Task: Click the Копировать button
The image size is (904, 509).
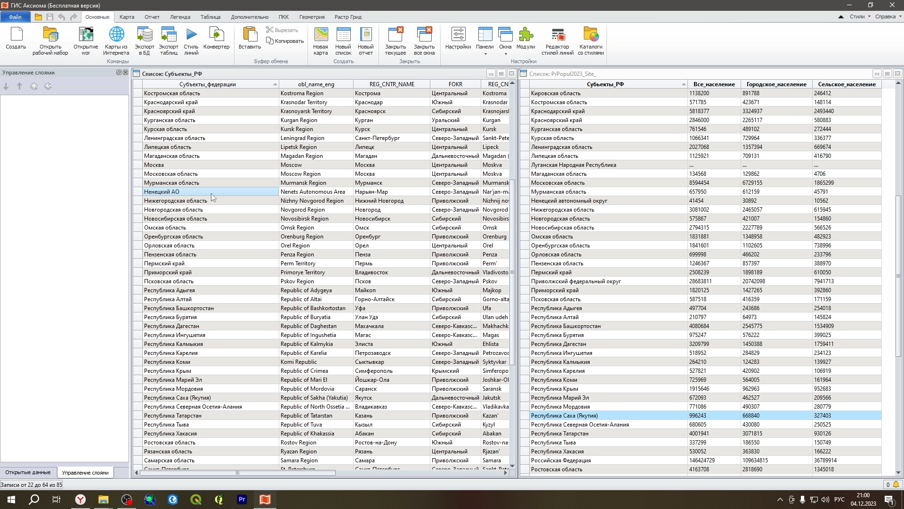Action: 285,41
